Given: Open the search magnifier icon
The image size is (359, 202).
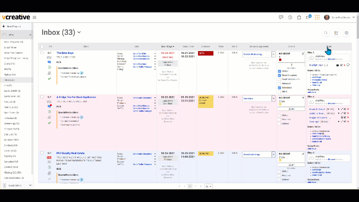Looking at the screenshot, I should tap(326, 33).
